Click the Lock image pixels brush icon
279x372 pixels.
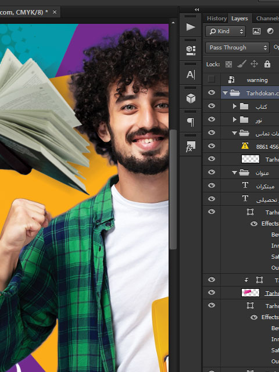click(x=242, y=64)
